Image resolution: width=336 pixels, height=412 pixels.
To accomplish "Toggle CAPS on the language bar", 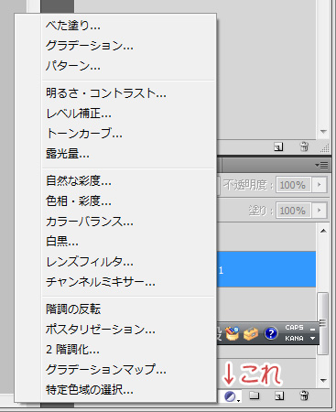I will point(294,328).
